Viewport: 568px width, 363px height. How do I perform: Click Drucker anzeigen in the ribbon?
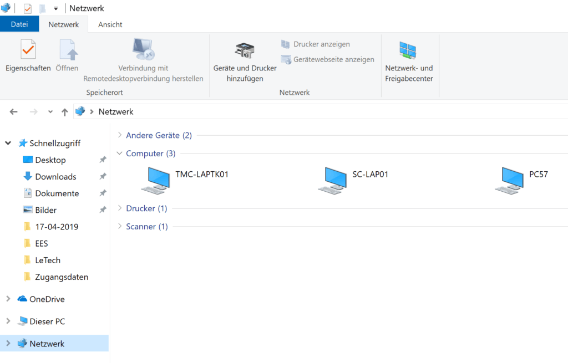pos(321,44)
